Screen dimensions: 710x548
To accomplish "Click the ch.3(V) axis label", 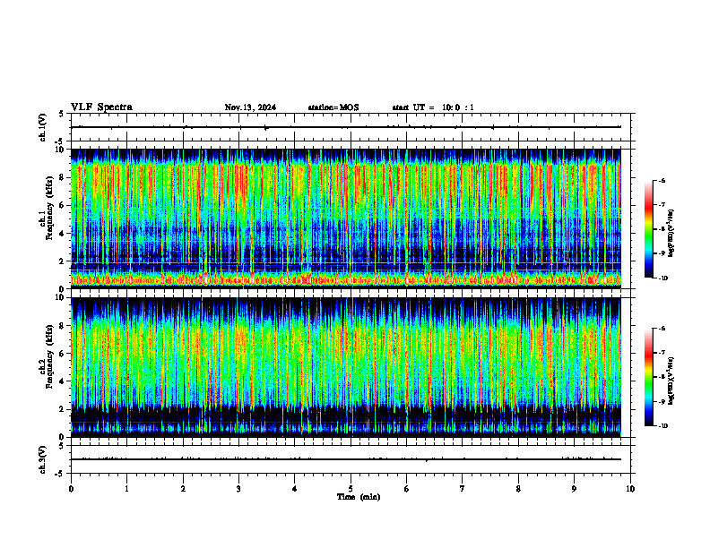I will click(x=43, y=460).
